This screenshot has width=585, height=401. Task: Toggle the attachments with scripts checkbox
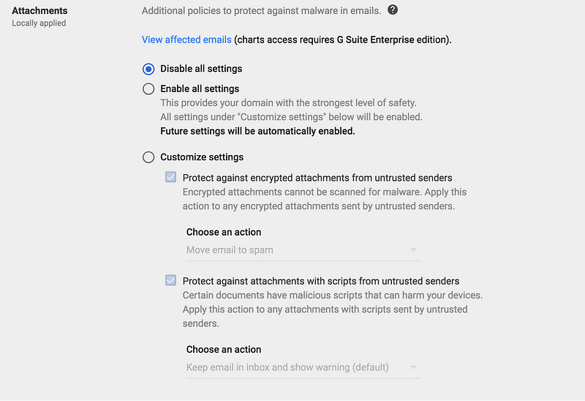(170, 280)
